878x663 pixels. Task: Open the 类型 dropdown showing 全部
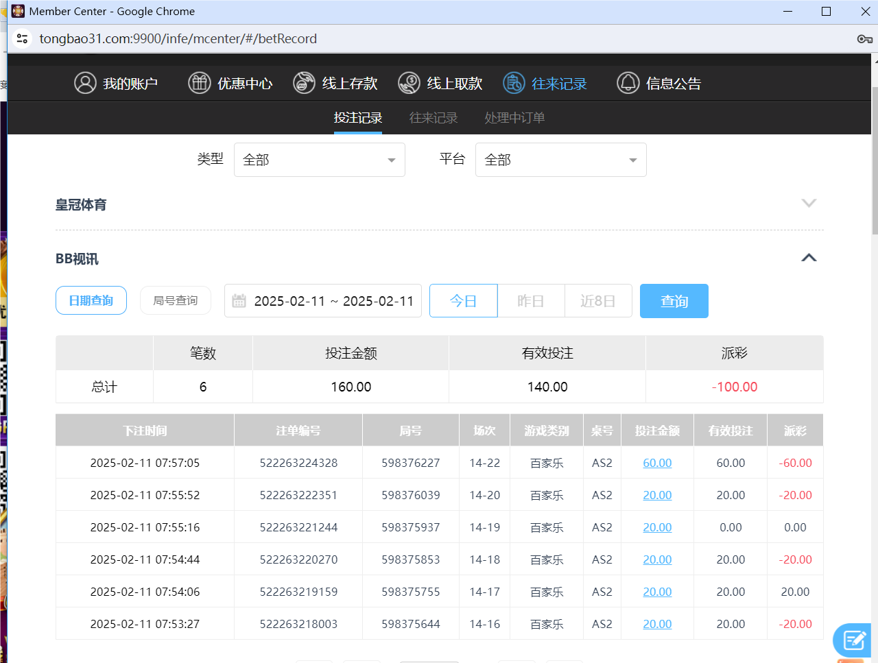pyautogui.click(x=319, y=159)
